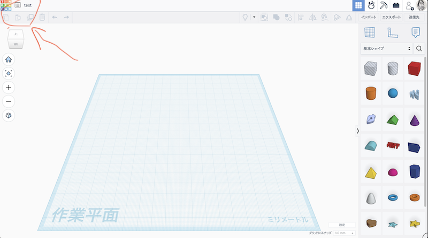The height and width of the screenshot is (238, 428).
Task: Click the Tinkercad logo
Action: 6,5
